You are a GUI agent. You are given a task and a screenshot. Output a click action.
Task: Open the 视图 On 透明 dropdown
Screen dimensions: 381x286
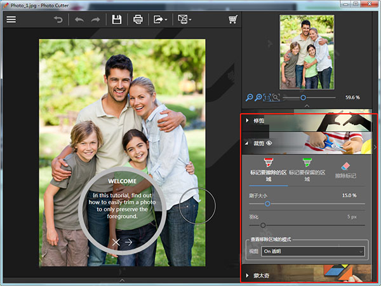(313, 251)
